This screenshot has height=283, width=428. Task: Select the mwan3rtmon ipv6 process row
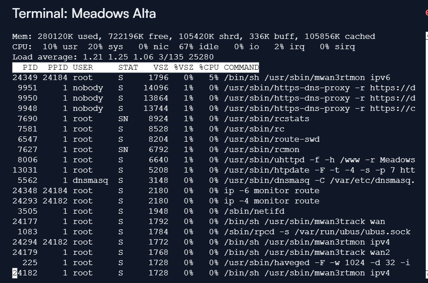(201, 78)
